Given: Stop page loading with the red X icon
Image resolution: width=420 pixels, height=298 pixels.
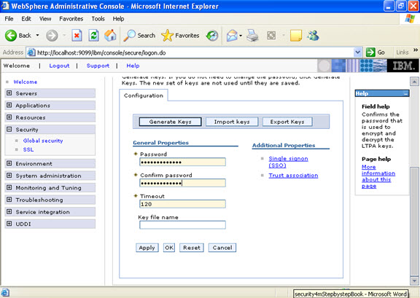Looking at the screenshot, I should (77, 36).
